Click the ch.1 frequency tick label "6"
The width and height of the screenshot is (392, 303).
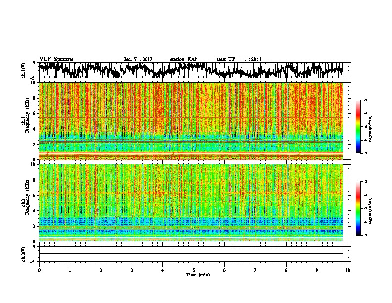click(35, 113)
